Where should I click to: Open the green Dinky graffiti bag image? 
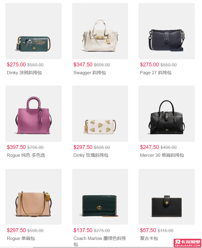34,31
